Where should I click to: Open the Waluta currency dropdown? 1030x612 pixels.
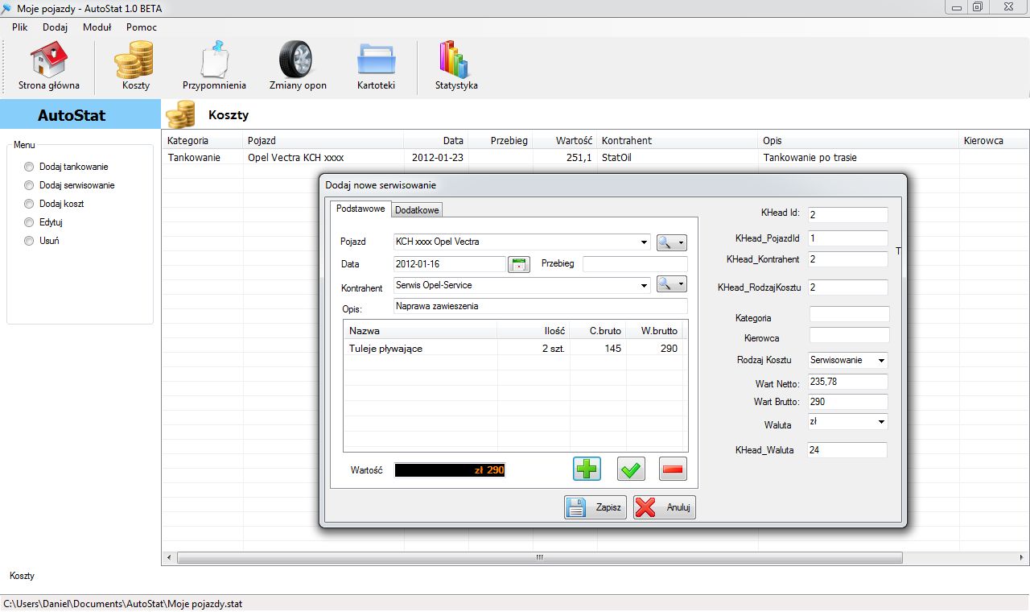pyautogui.click(x=881, y=422)
